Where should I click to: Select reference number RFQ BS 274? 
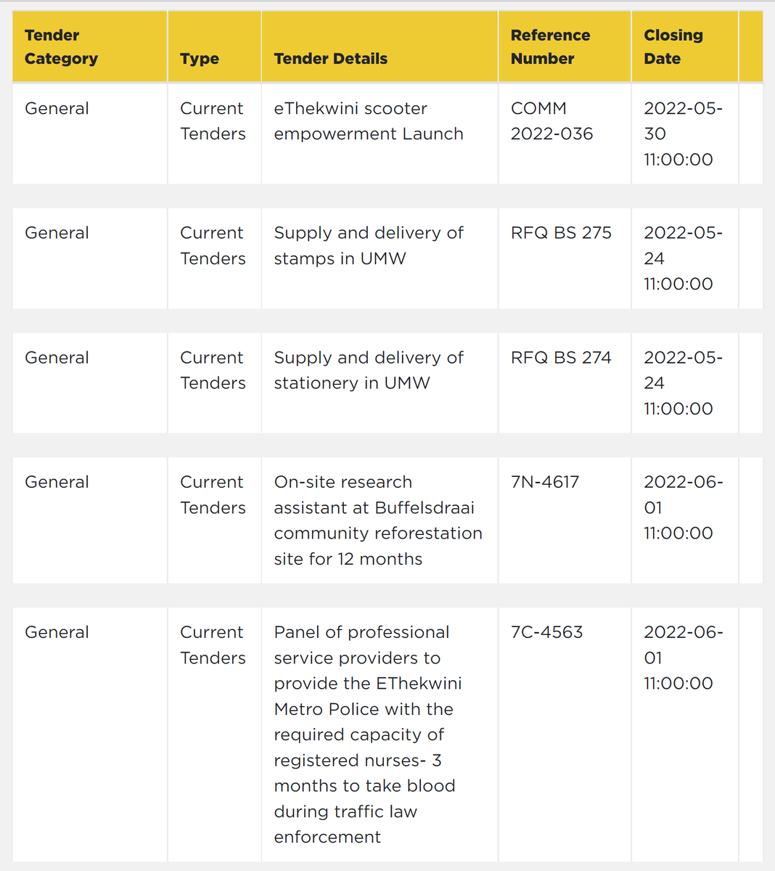[561, 358]
